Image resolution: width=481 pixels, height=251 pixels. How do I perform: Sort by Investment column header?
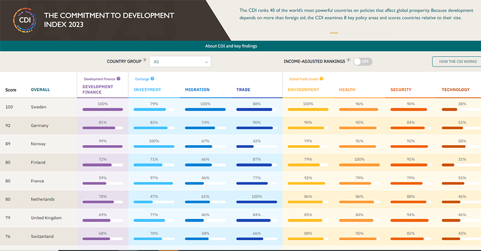pyautogui.click(x=147, y=90)
